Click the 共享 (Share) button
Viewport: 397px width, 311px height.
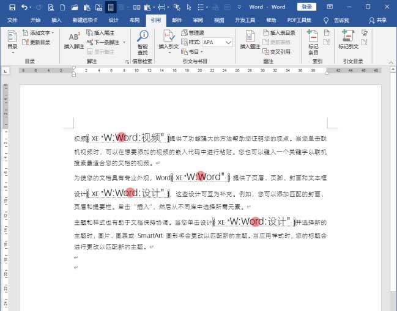click(377, 21)
